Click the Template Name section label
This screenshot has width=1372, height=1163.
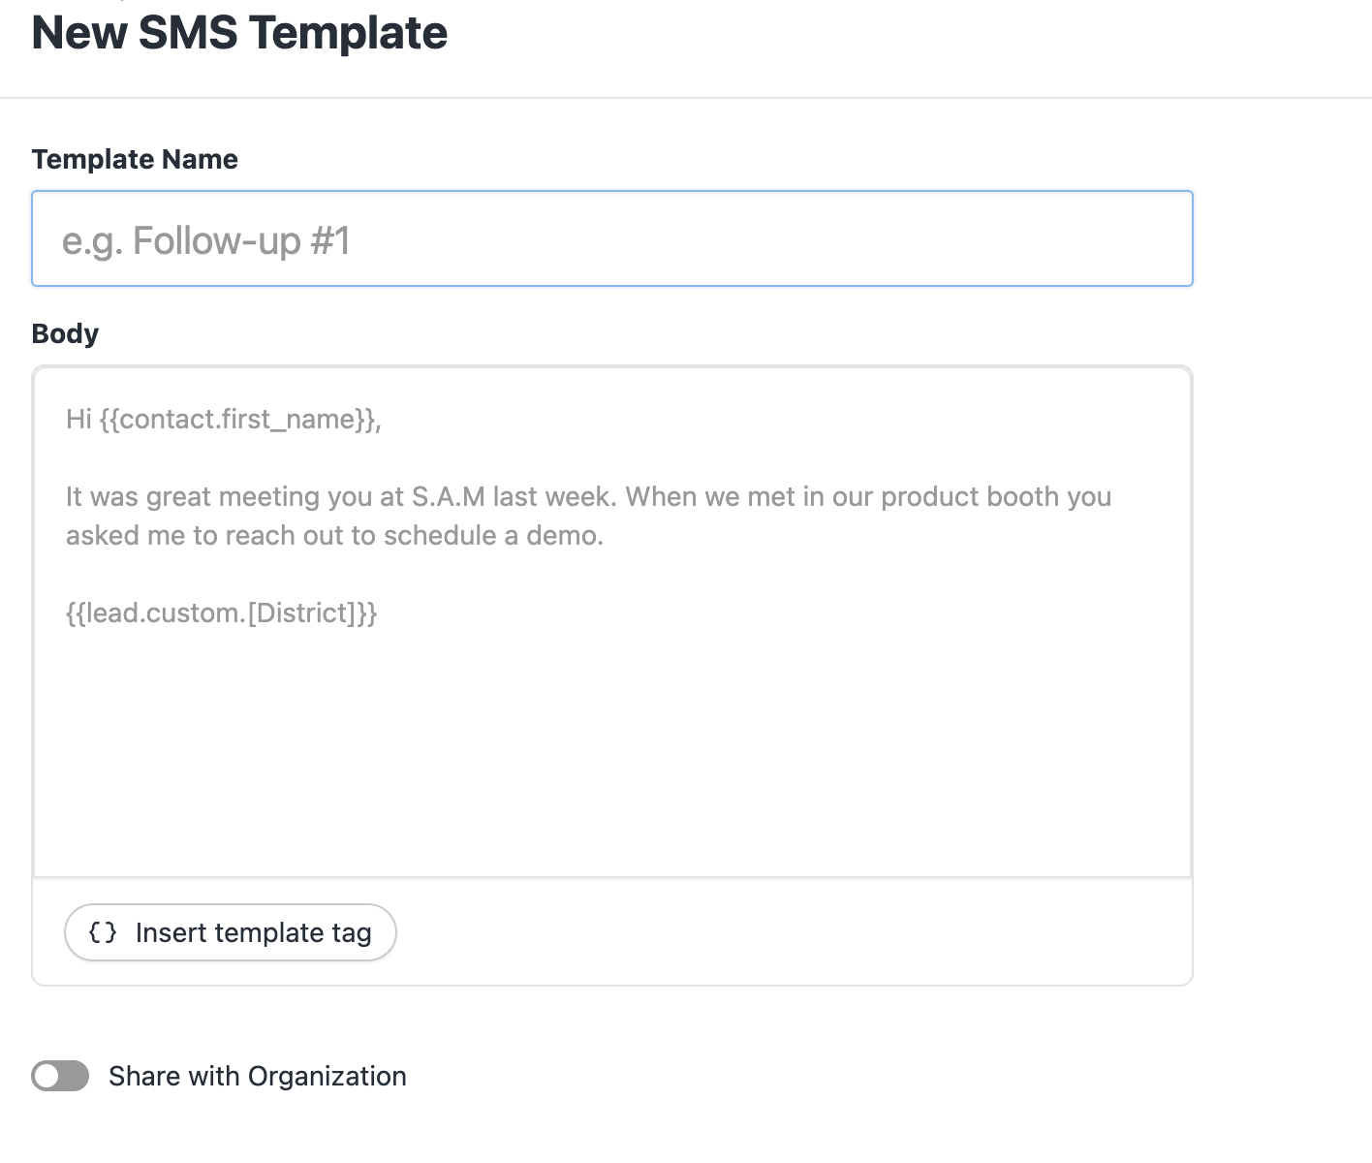click(135, 159)
